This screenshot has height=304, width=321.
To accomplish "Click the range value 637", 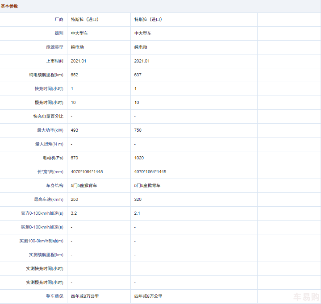I will point(138,75).
